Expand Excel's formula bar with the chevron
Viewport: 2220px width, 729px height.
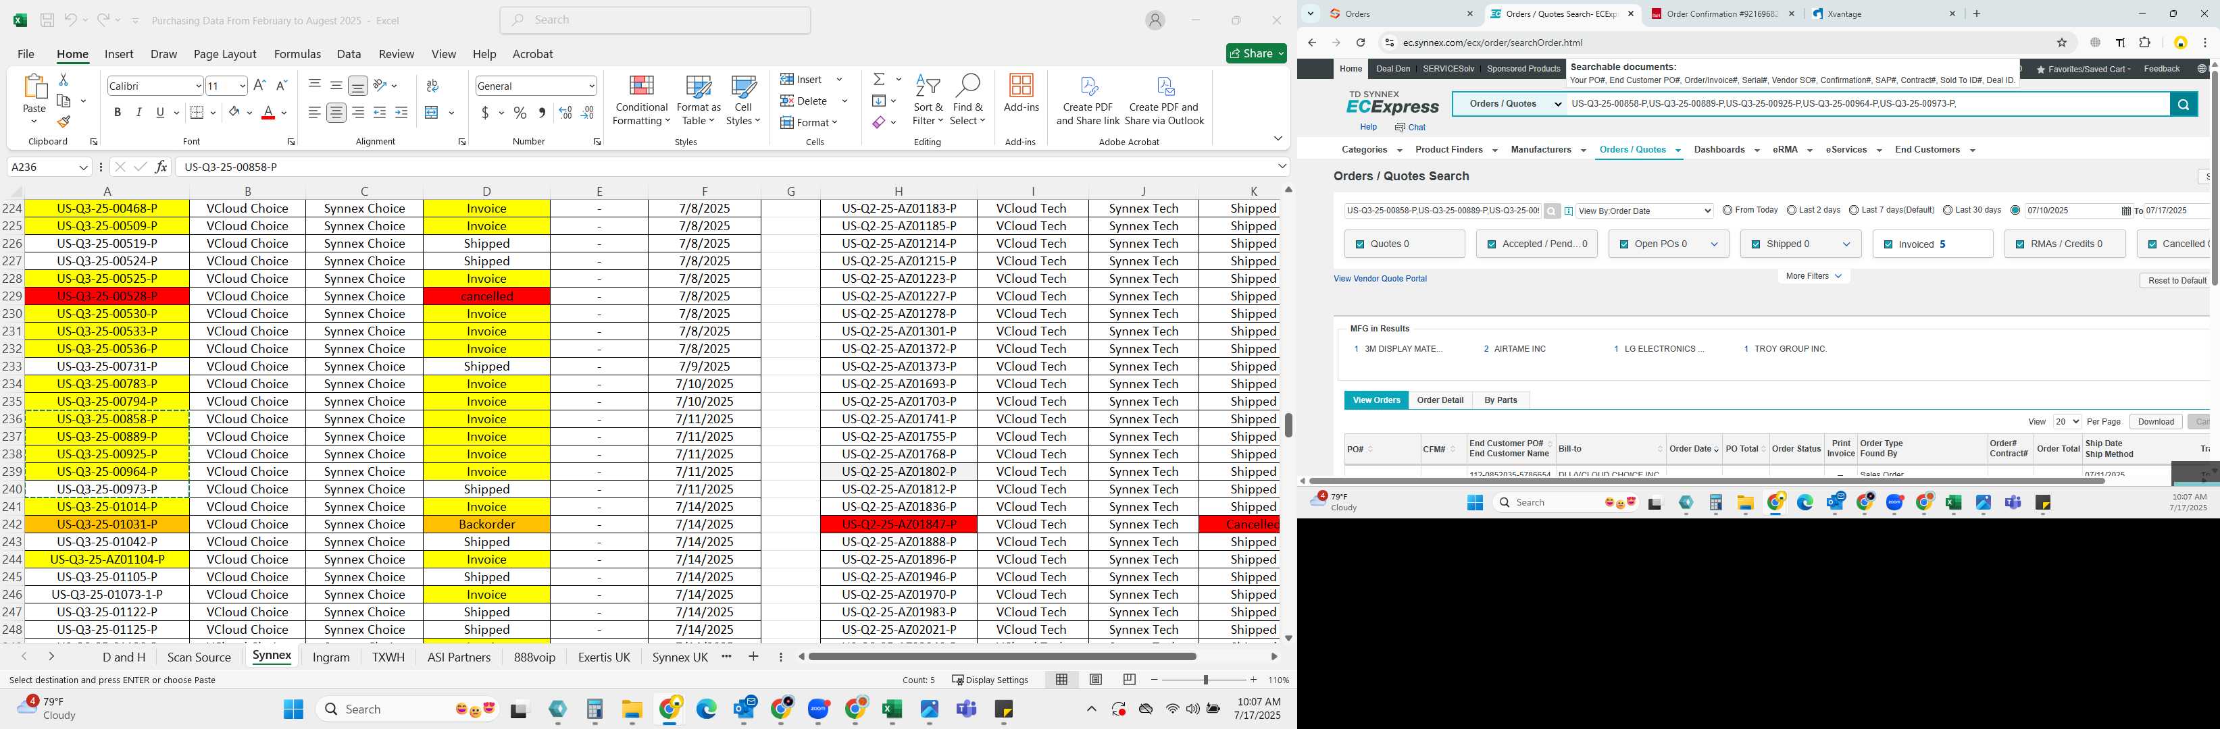pos(1282,167)
